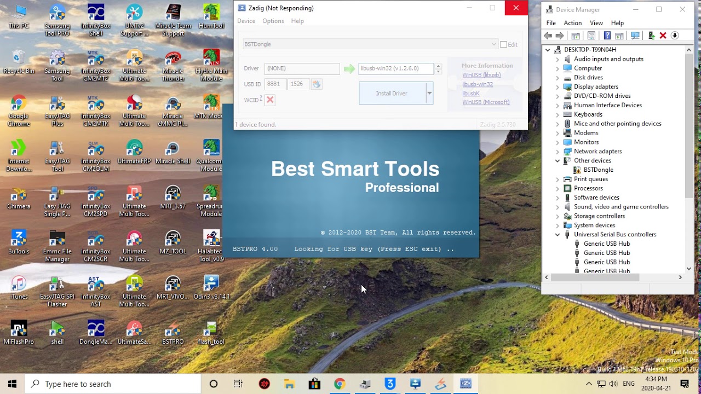Click the Type here to search box
The width and height of the screenshot is (701, 394).
(x=113, y=384)
